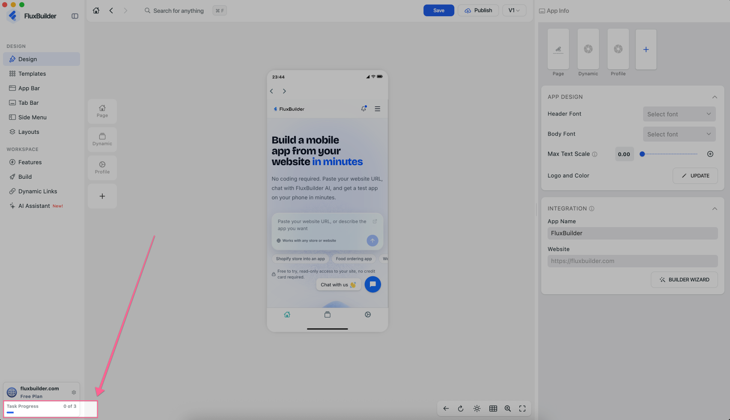Image resolution: width=730 pixels, height=420 pixels.
Task: Add a new tab in right panel
Action: 646,50
